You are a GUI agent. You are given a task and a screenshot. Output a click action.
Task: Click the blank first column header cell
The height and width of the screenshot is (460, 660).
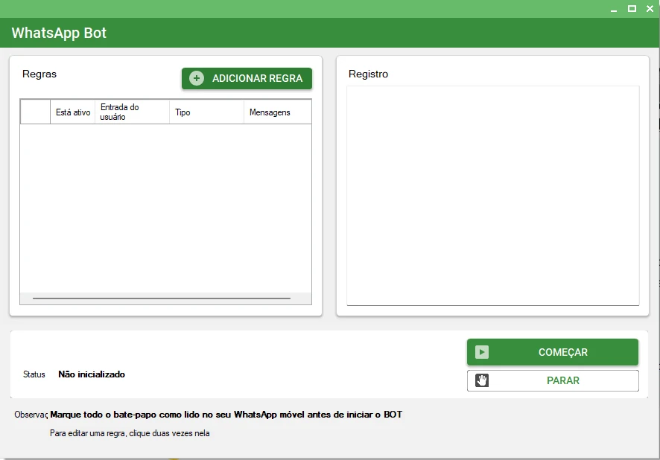[x=35, y=112]
